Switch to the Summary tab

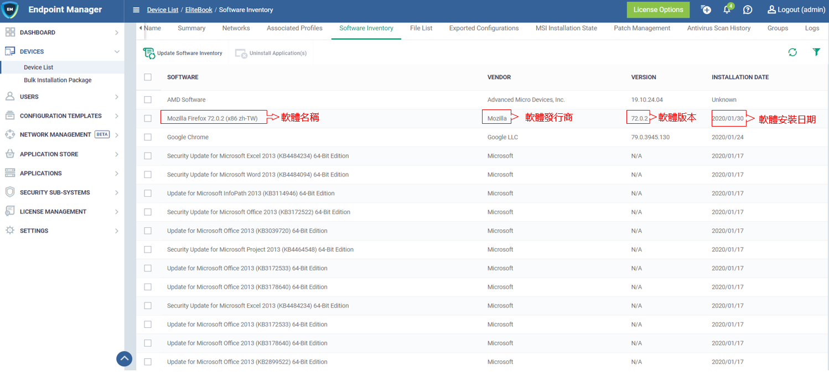[x=191, y=28]
